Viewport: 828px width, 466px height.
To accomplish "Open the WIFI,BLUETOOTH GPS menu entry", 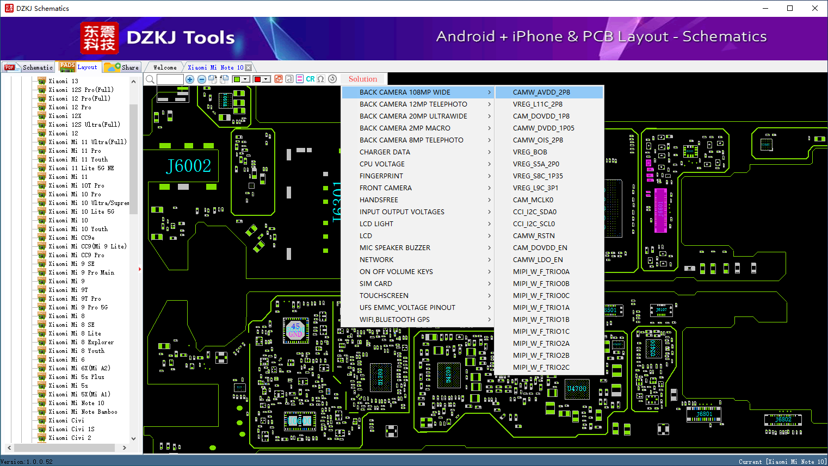I will click(x=418, y=320).
